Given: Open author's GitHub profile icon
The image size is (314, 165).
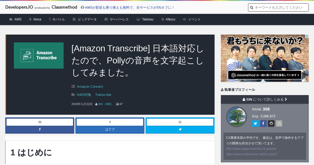Looking at the screenshot, I should pyautogui.click(x=271, y=124).
